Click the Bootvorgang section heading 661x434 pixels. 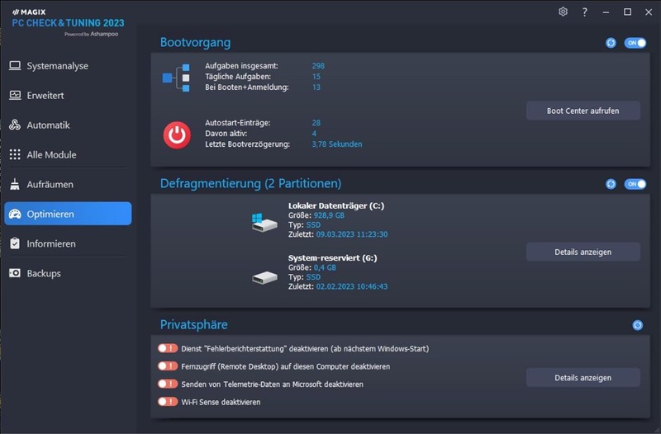(x=195, y=43)
